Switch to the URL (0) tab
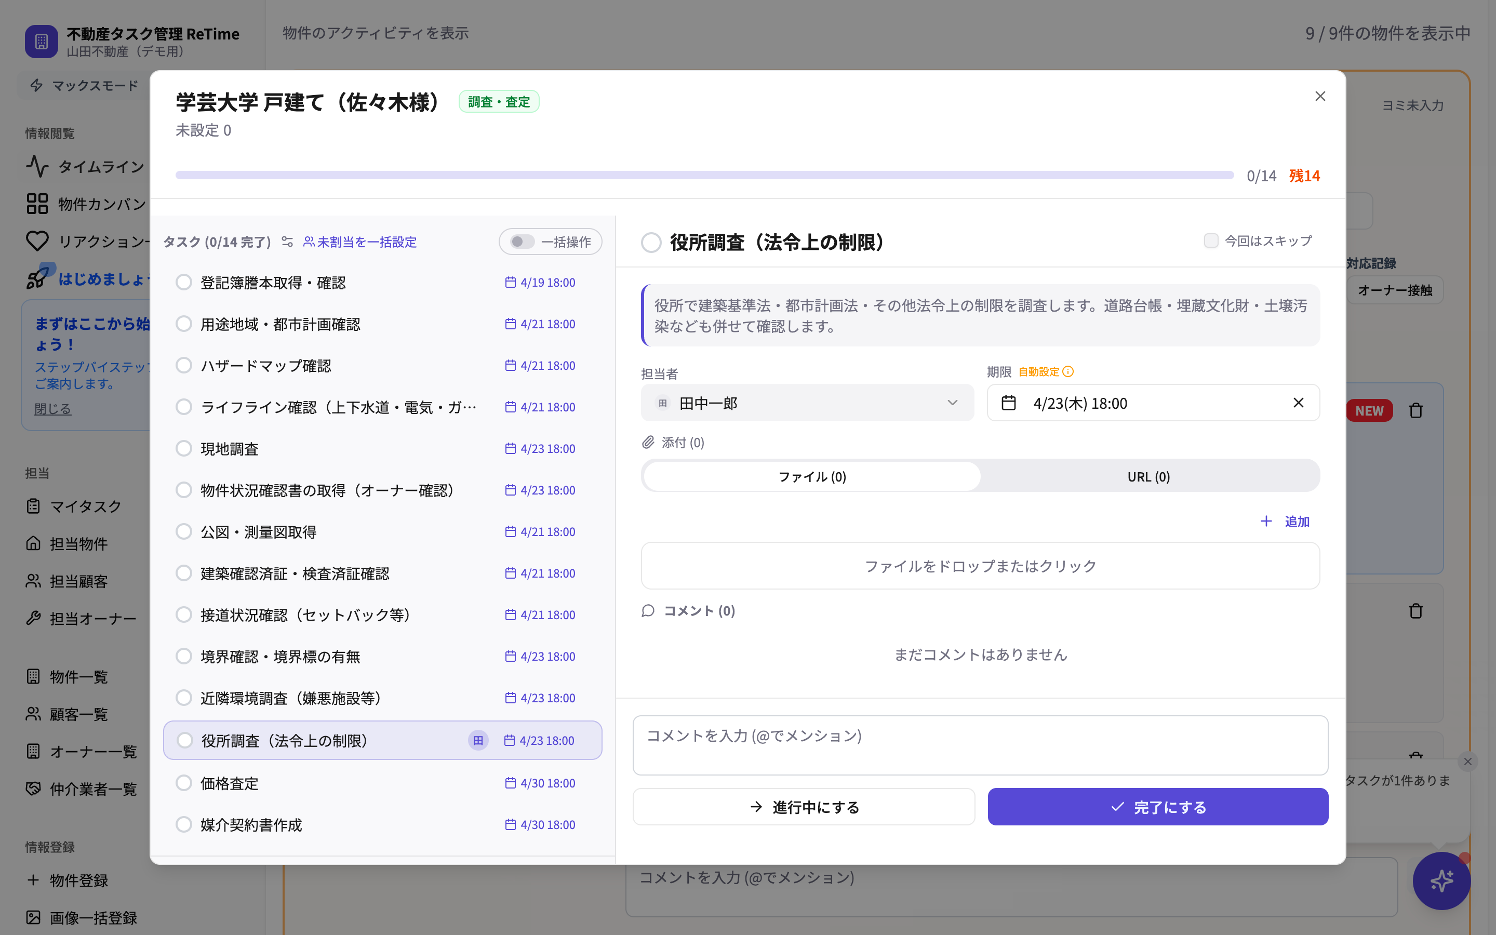Image resolution: width=1496 pixels, height=935 pixels. pyautogui.click(x=1148, y=477)
